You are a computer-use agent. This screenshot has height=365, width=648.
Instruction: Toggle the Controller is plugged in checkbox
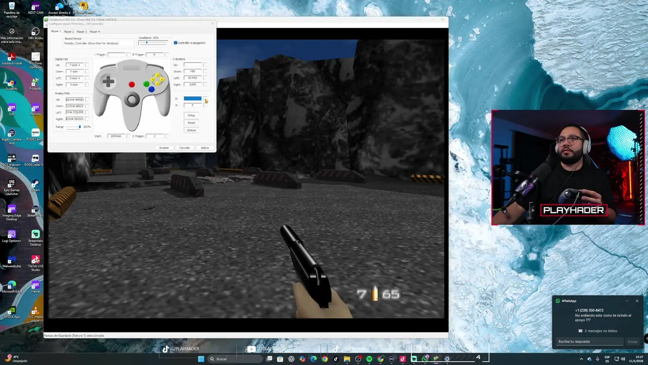[x=176, y=43]
